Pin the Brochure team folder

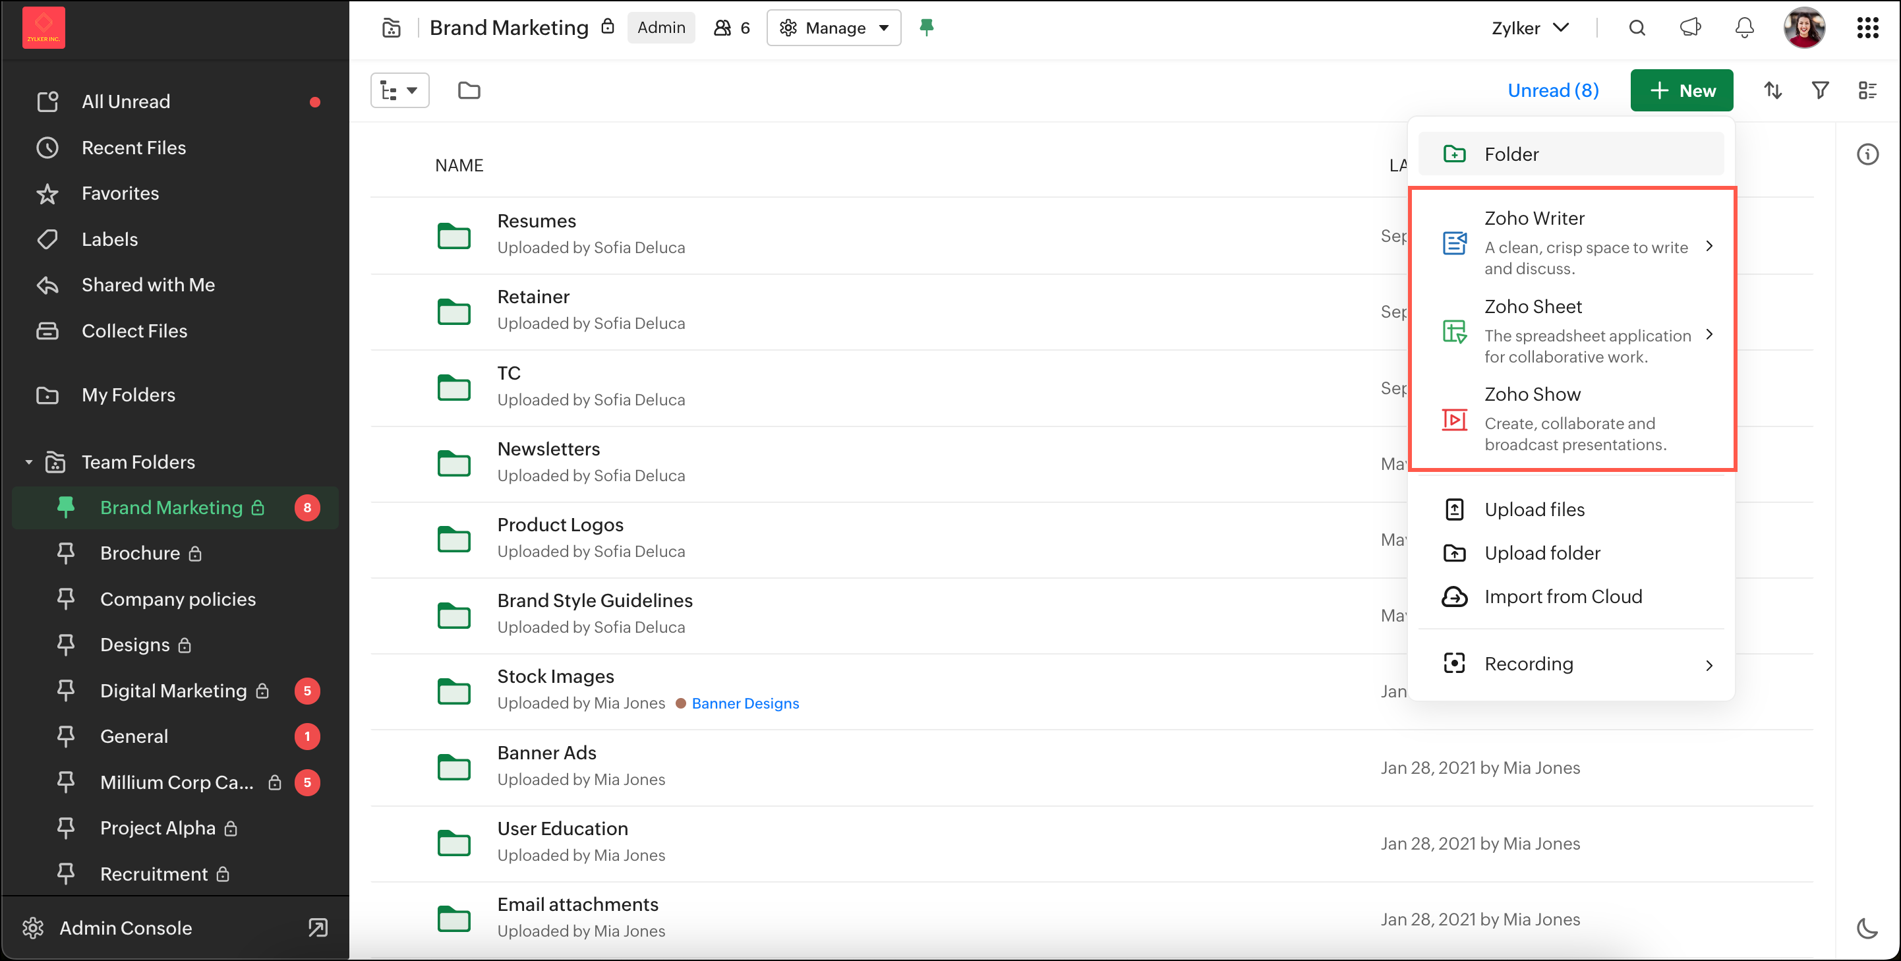pos(66,553)
